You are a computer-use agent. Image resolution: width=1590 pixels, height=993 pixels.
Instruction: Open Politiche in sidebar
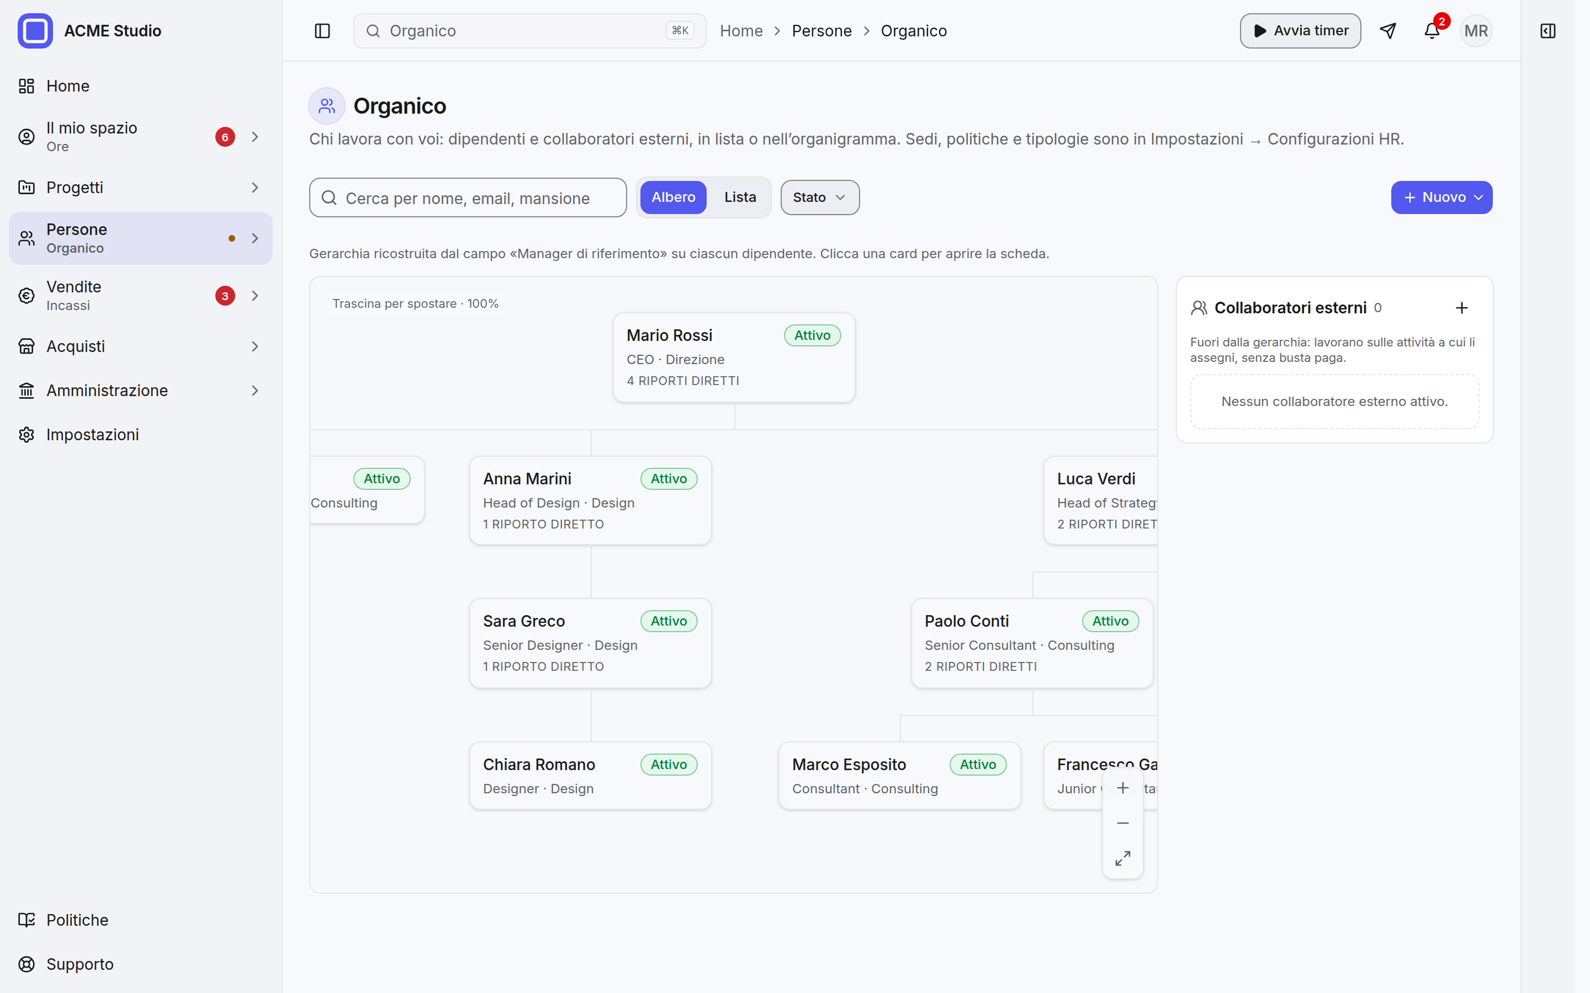[141, 920]
